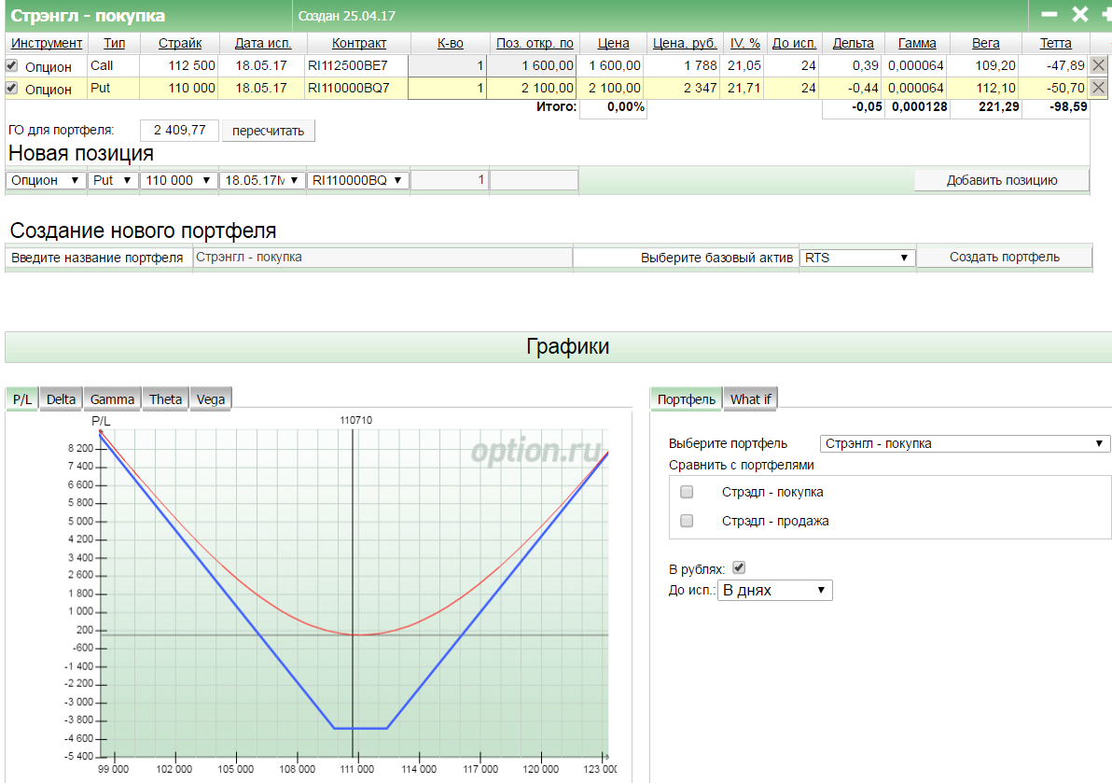Switch to the Gamma chart tab

pos(112,399)
